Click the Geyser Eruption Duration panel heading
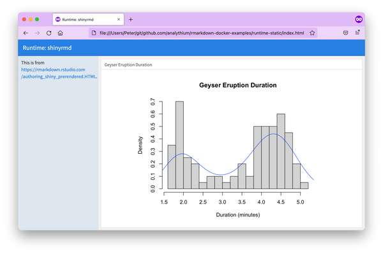Image resolution: width=383 pixels, height=254 pixels. [x=128, y=64]
